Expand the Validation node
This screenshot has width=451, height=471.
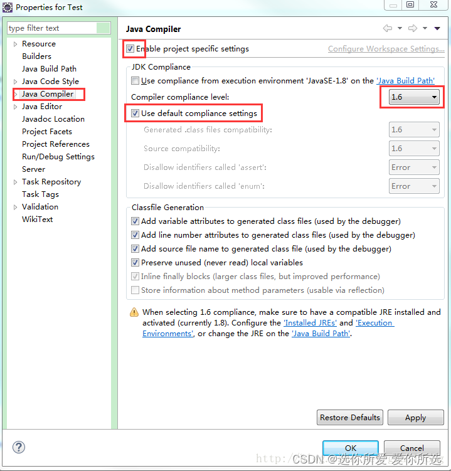(15, 207)
